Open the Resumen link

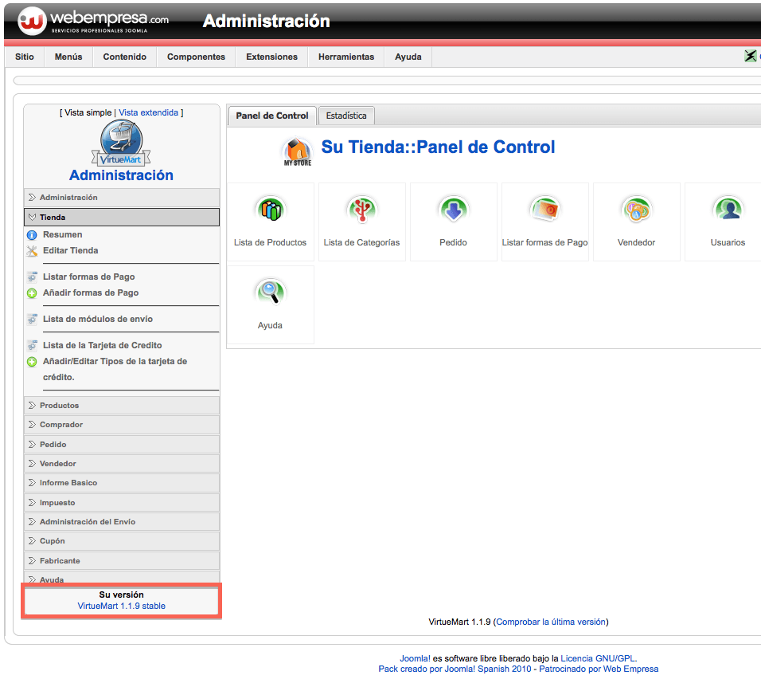[x=63, y=234]
